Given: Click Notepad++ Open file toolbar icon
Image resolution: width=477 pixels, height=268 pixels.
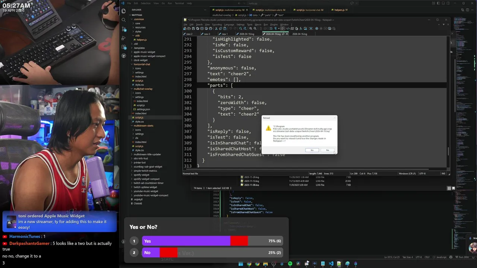Looking at the screenshot, I should point(189,29).
